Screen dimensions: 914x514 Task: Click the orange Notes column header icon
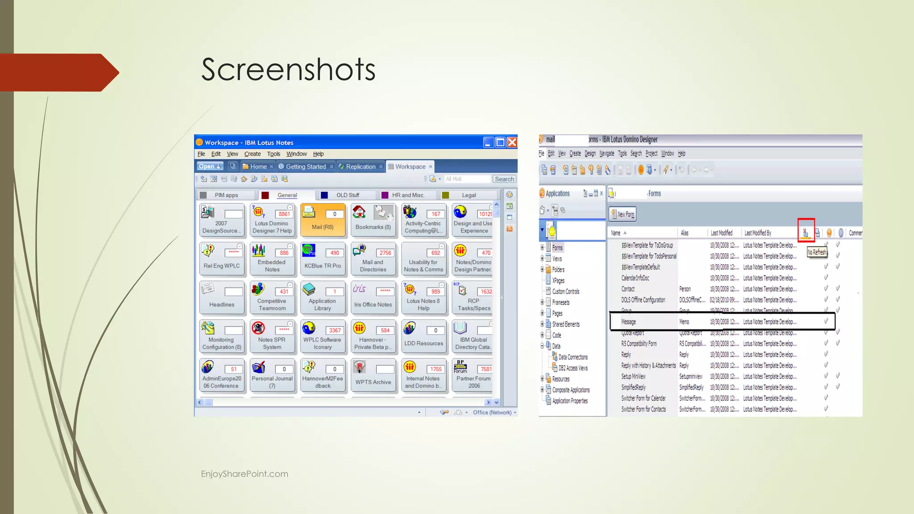[829, 232]
